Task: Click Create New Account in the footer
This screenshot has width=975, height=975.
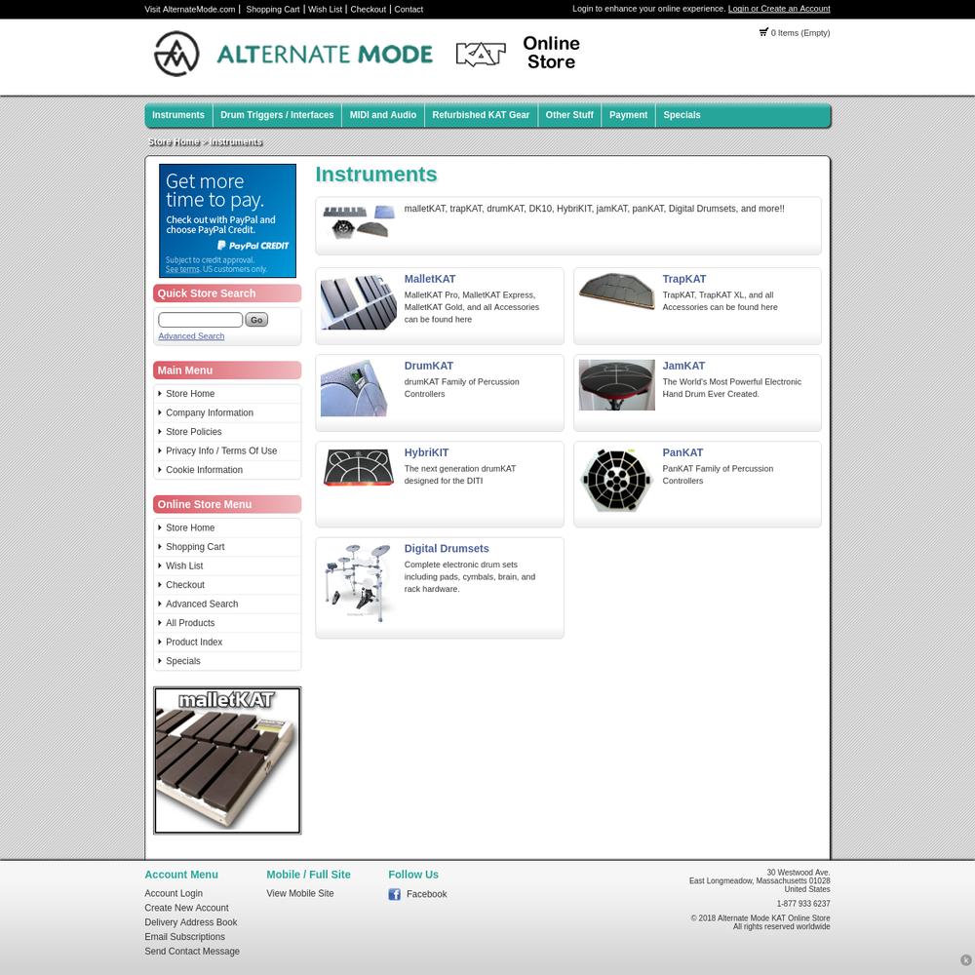Action: point(186,908)
